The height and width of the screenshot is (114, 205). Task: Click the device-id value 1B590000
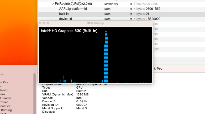click(153, 19)
